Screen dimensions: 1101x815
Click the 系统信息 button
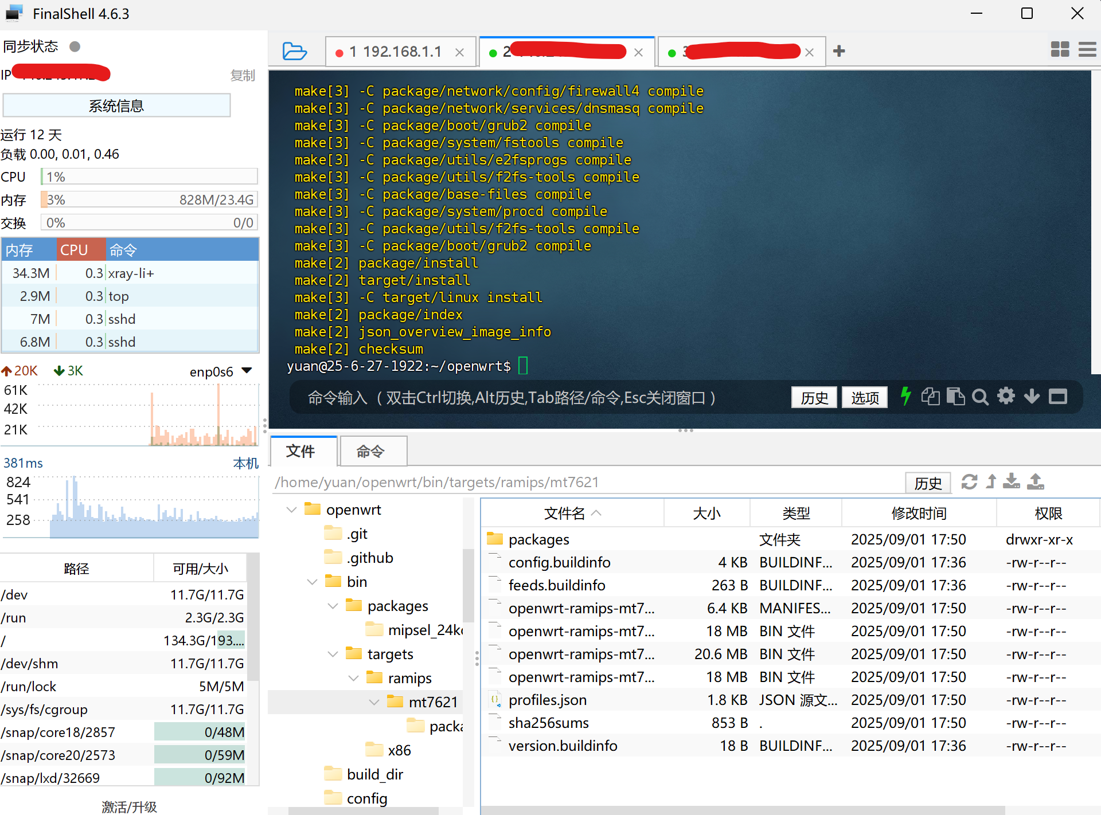(x=116, y=106)
